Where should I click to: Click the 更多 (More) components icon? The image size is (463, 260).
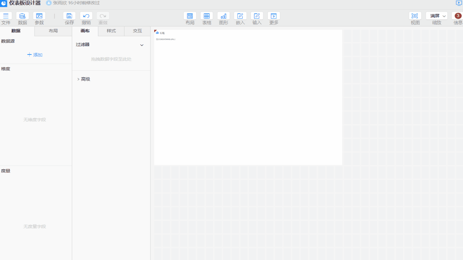click(274, 16)
